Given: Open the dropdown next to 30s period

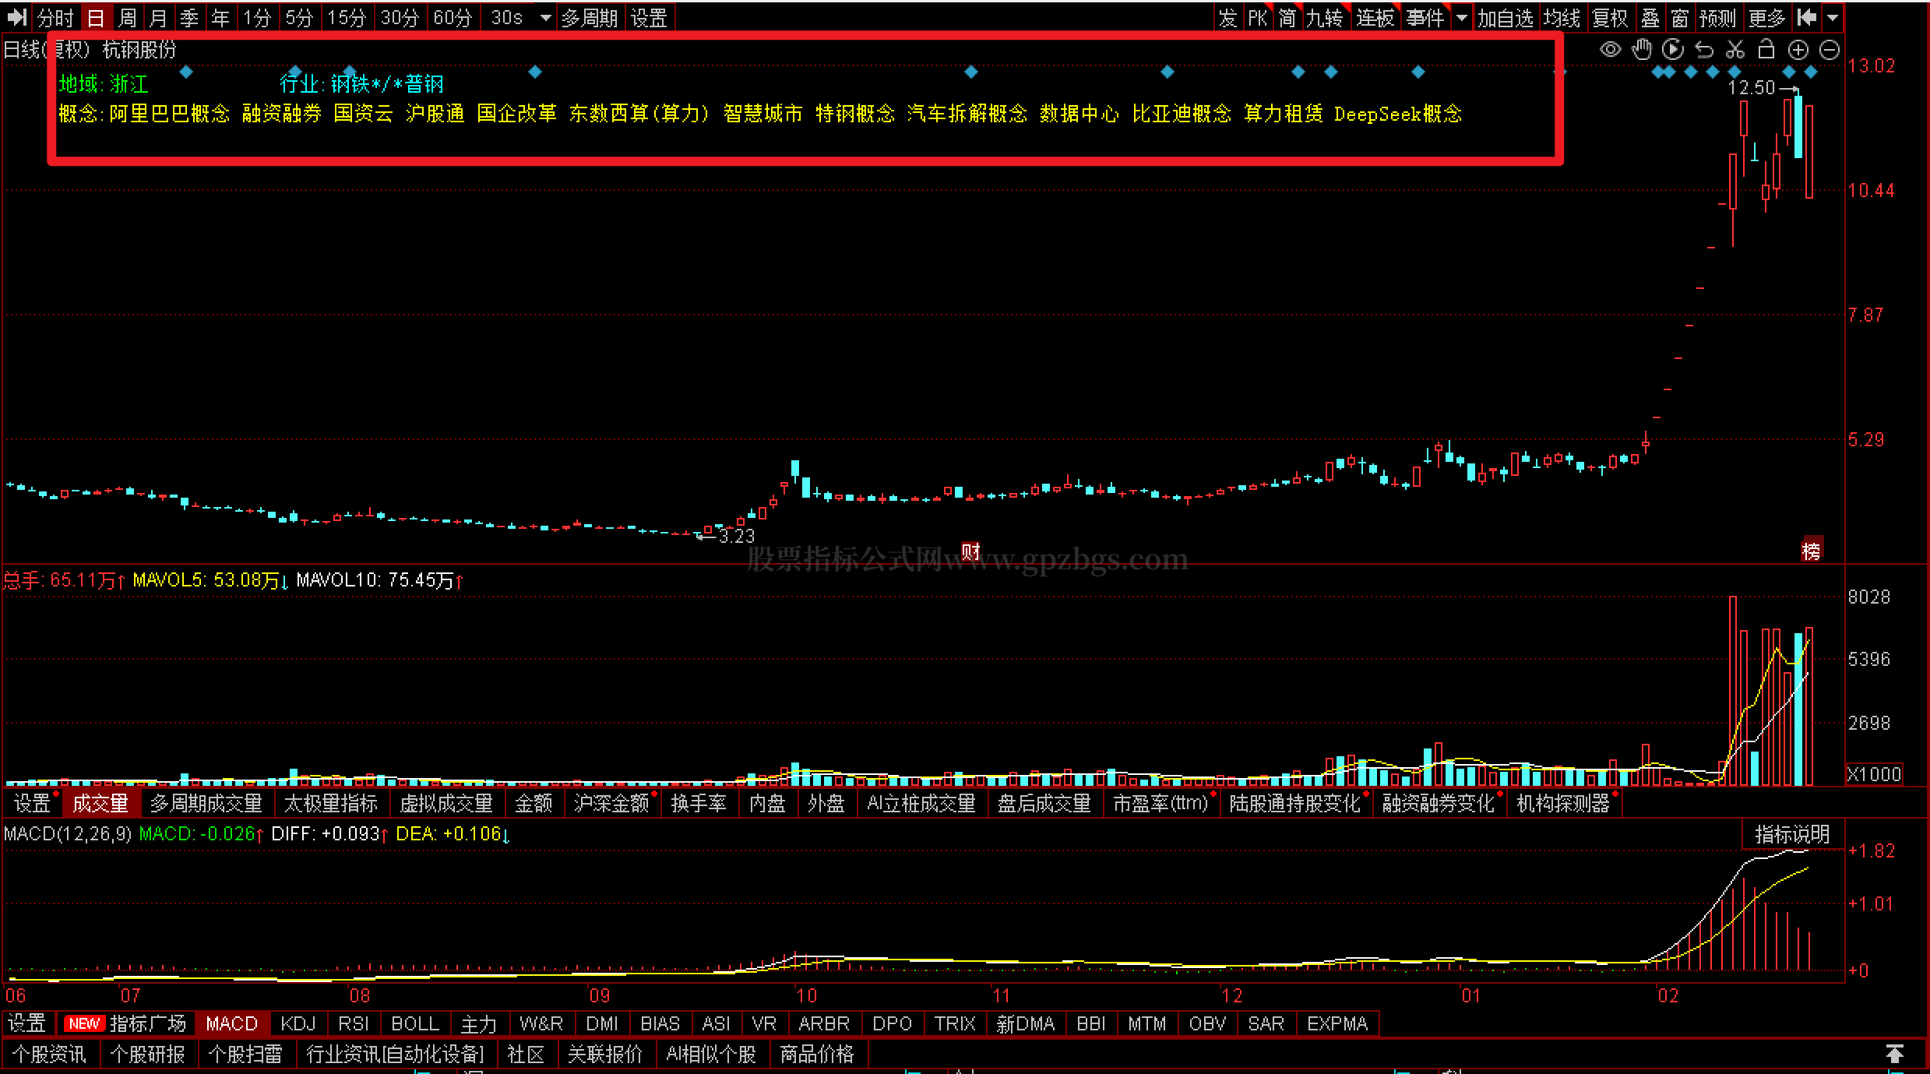Looking at the screenshot, I should (545, 17).
